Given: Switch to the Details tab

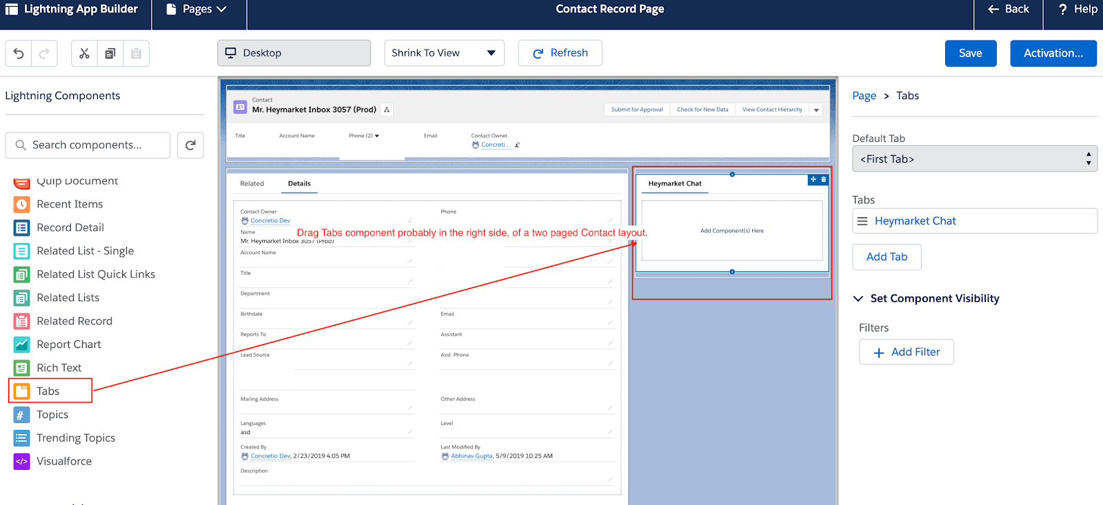Looking at the screenshot, I should 299,184.
